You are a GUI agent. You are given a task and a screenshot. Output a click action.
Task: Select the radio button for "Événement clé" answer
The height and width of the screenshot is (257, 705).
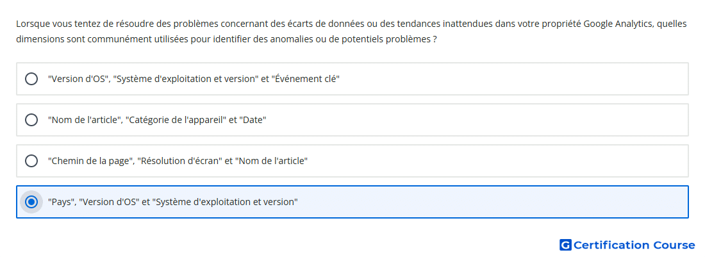(31, 79)
